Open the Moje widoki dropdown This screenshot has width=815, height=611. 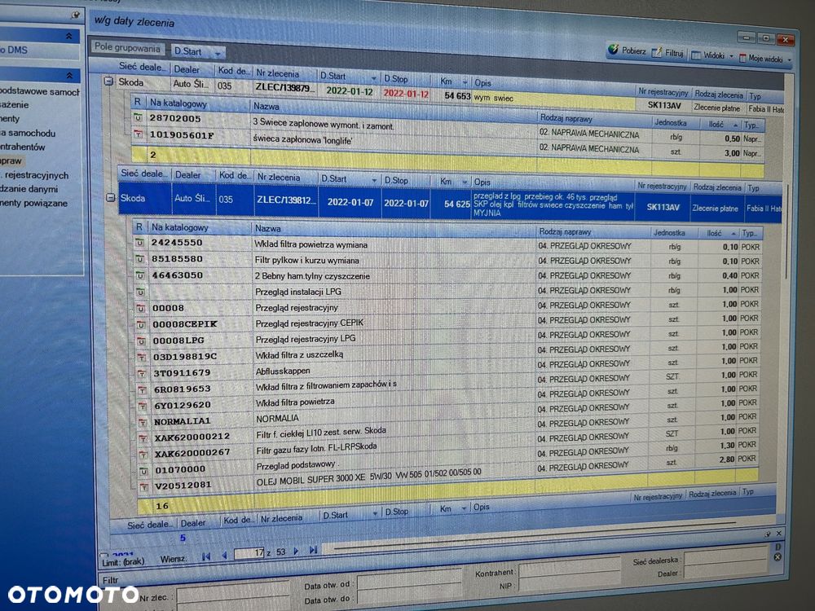click(x=764, y=58)
